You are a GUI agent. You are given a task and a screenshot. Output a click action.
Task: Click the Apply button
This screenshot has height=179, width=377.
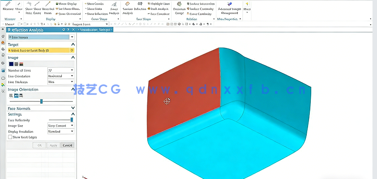point(53,145)
